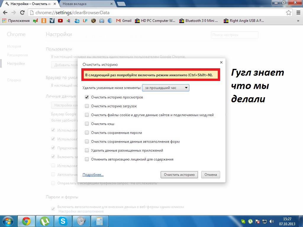This screenshot has height=227, width=303.
Task: Open the translator bookmark icon
Action: click(x=77, y=21)
